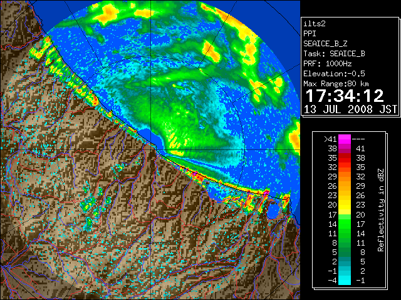Click the red 35 dBZ legend swatch
The width and height of the screenshot is (401, 300).
tap(345, 158)
